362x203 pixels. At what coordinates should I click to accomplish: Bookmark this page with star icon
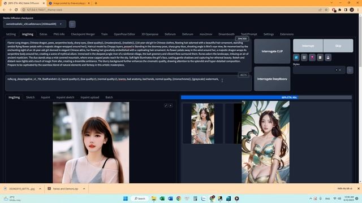[326, 10]
